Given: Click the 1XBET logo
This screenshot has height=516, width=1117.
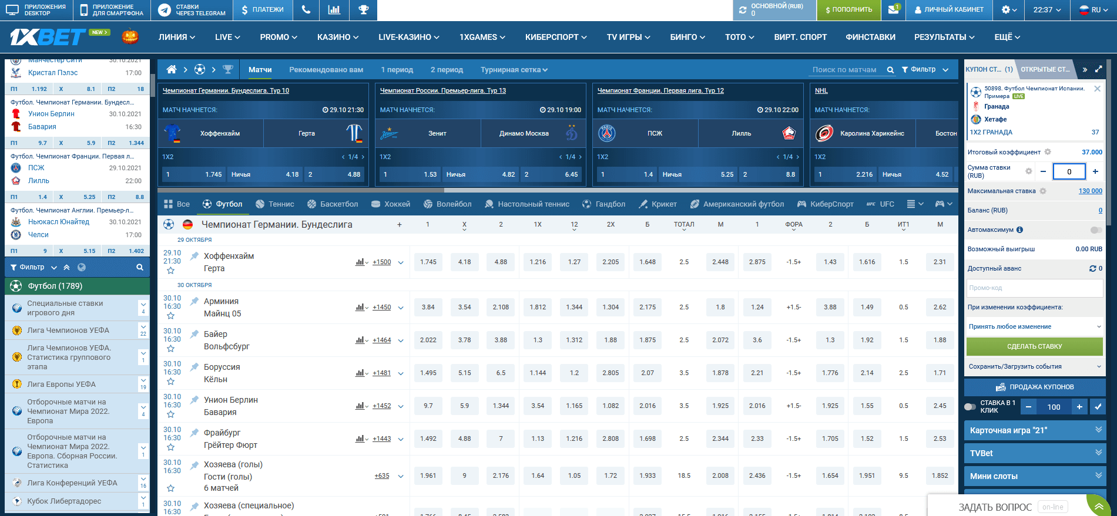Looking at the screenshot, I should [48, 37].
